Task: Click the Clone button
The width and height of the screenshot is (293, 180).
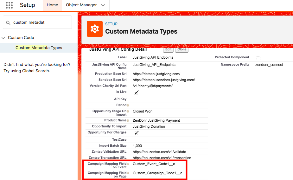Action: [182, 49]
